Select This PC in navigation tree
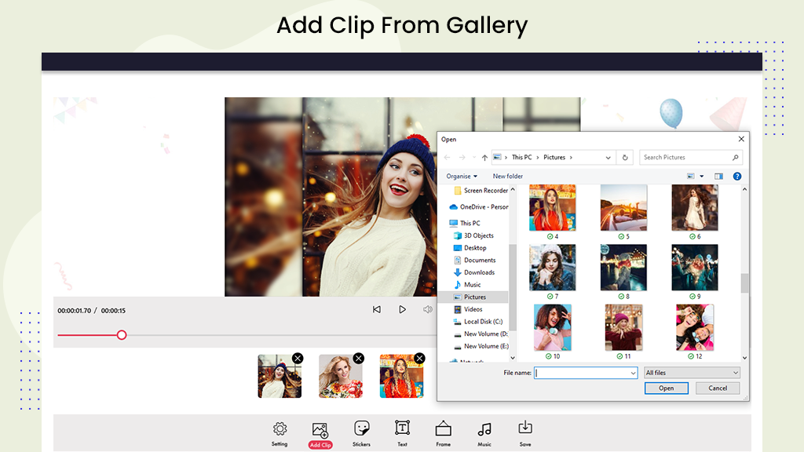This screenshot has width=804, height=452. tap(465, 224)
